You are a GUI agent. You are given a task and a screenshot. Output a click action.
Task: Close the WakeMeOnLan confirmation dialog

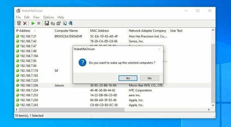159,49
